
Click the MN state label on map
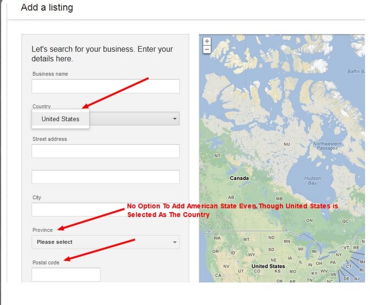[x=287, y=241]
